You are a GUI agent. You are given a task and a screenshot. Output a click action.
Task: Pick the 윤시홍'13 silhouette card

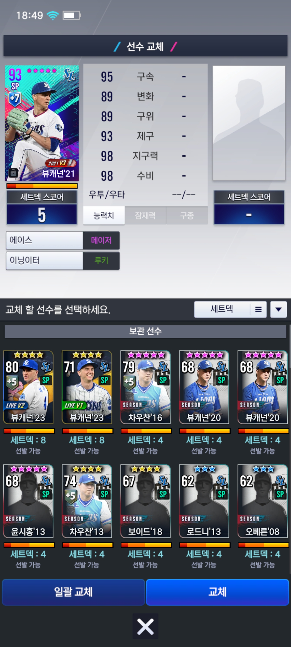28,501
